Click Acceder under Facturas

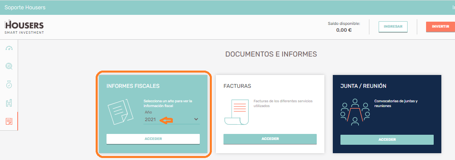click(270, 139)
